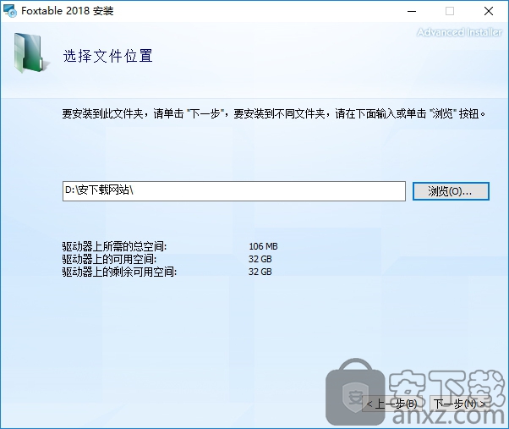Screen dimensions: 509x429
Task: Click 驱动器上所需的总空间 label
Action: [114, 246]
